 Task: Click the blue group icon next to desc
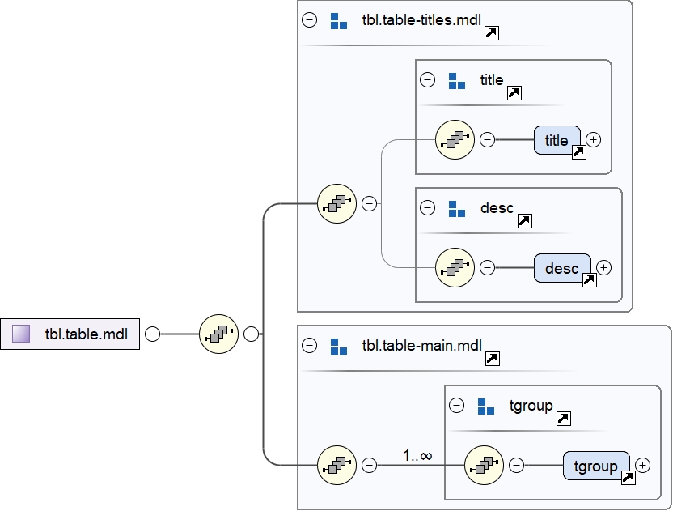point(455,207)
